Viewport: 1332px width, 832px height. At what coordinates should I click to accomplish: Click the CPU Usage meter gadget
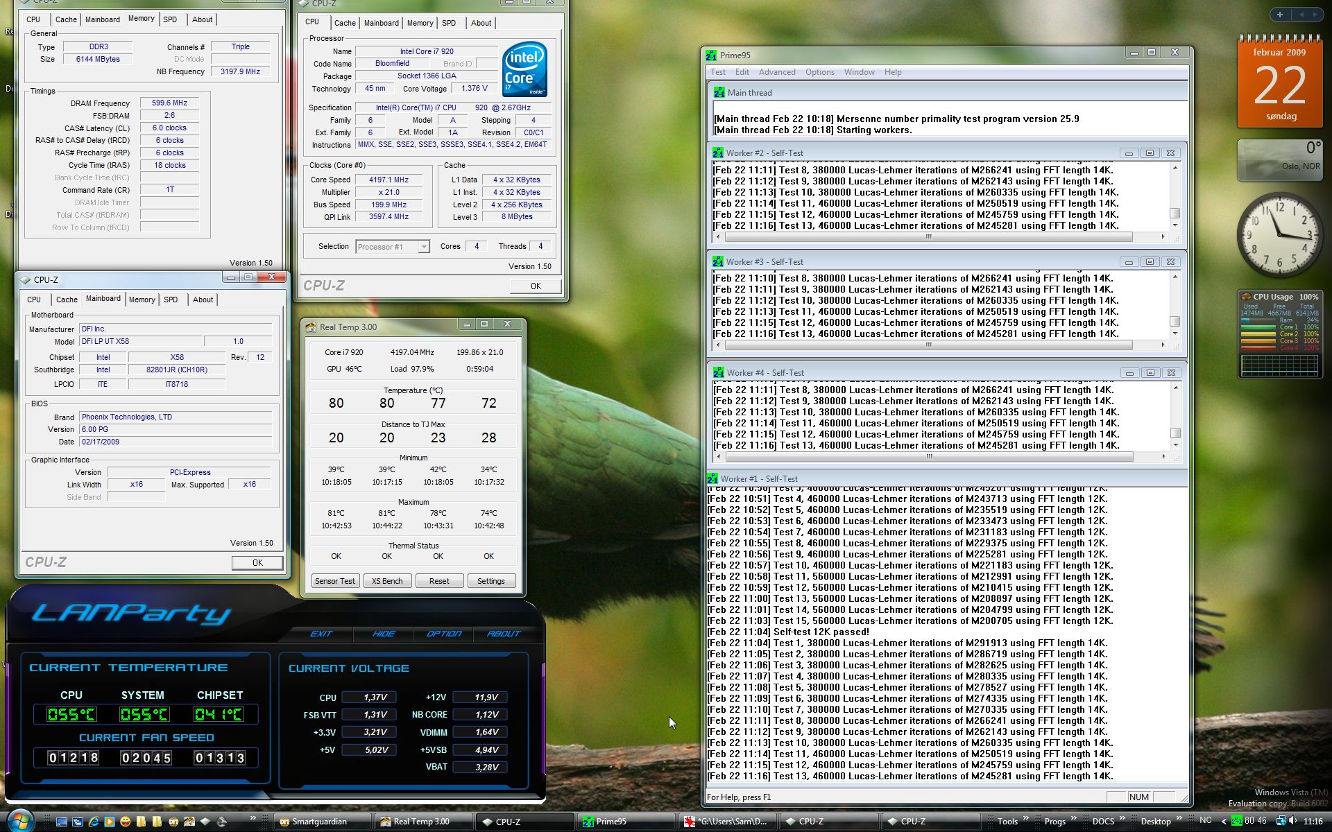(1280, 334)
